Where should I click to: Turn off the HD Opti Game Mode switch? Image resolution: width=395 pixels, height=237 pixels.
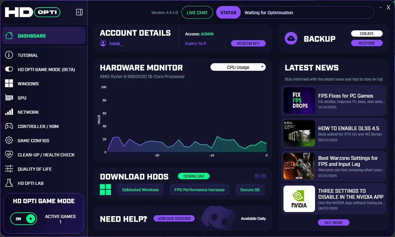click(24, 219)
